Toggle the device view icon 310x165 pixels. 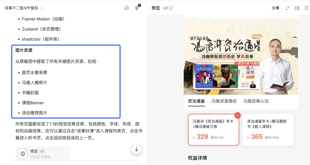point(297,8)
